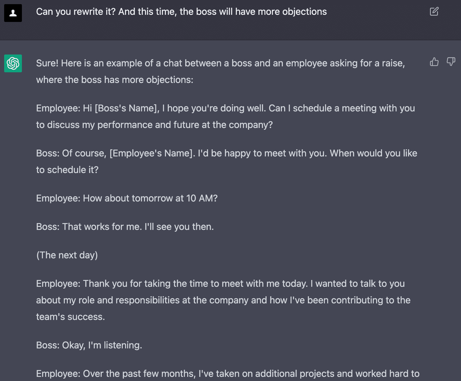
Task: Click the '(The next day)' text
Action: (67, 255)
